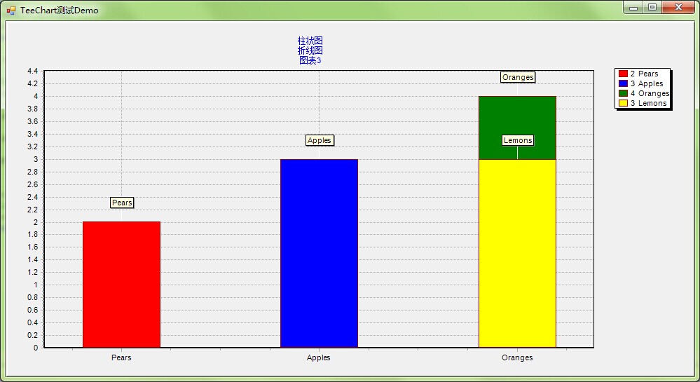Click the 4.2 y-axis value
The height and width of the screenshot is (382, 700).
click(x=33, y=83)
